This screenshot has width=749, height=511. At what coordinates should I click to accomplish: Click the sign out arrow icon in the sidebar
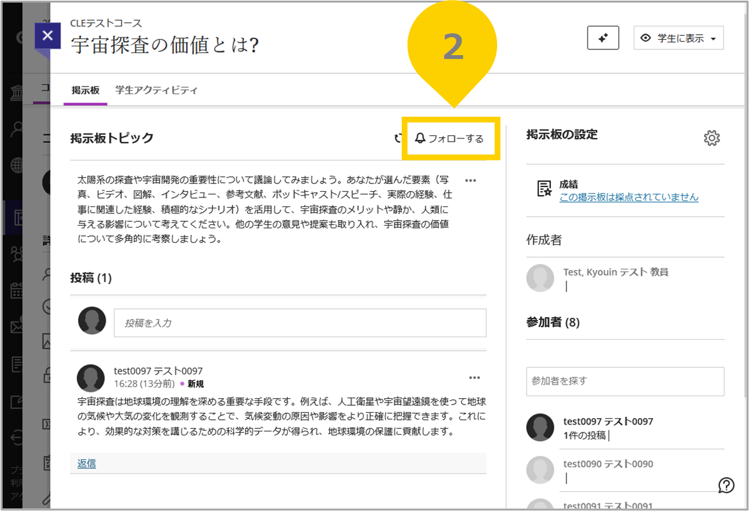coord(17,437)
